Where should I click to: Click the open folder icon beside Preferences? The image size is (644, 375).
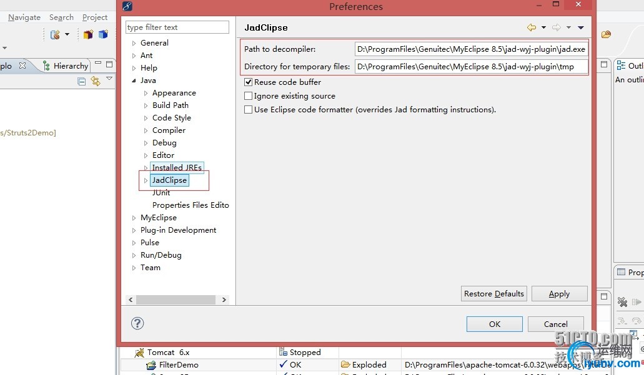point(607,34)
